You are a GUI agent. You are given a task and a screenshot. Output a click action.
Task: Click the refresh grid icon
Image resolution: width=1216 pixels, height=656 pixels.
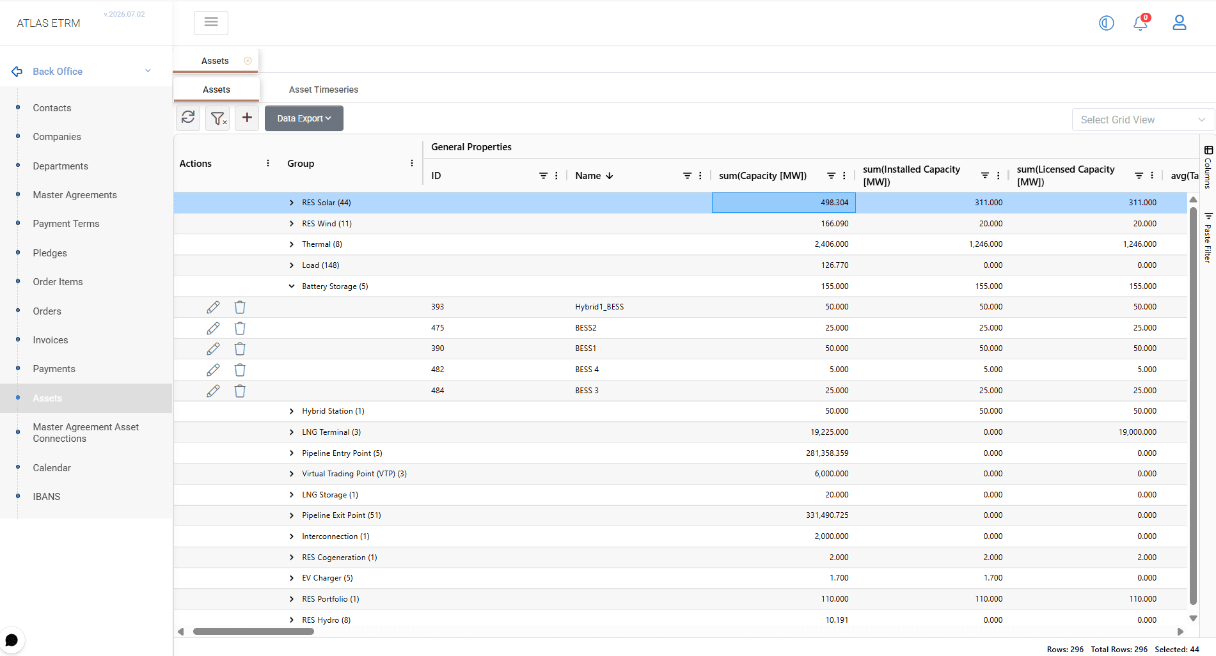(188, 118)
